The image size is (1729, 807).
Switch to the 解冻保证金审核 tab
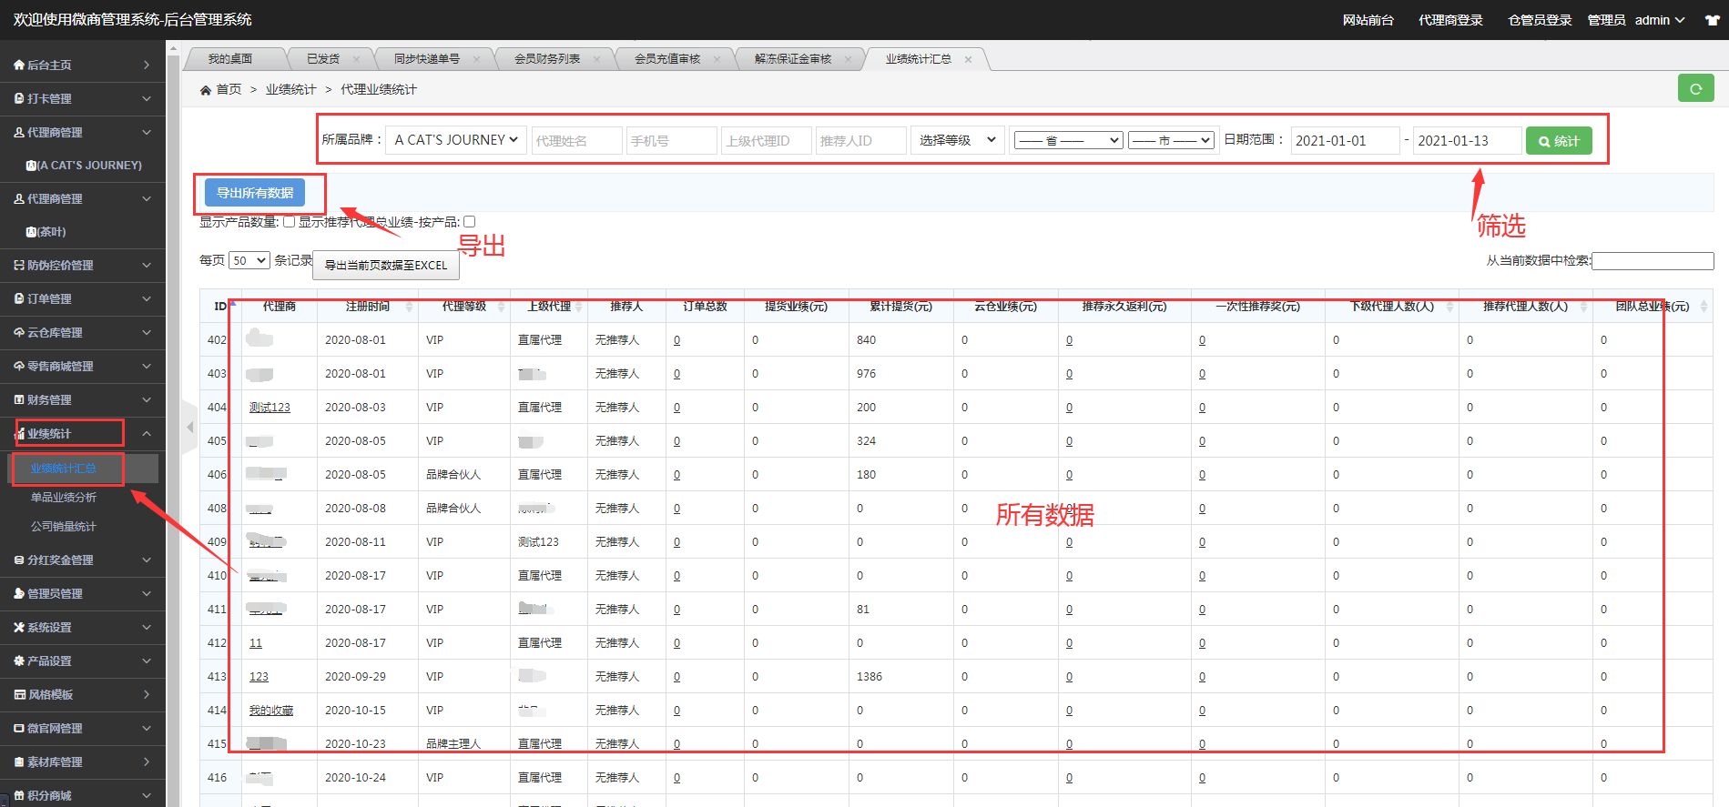point(793,59)
